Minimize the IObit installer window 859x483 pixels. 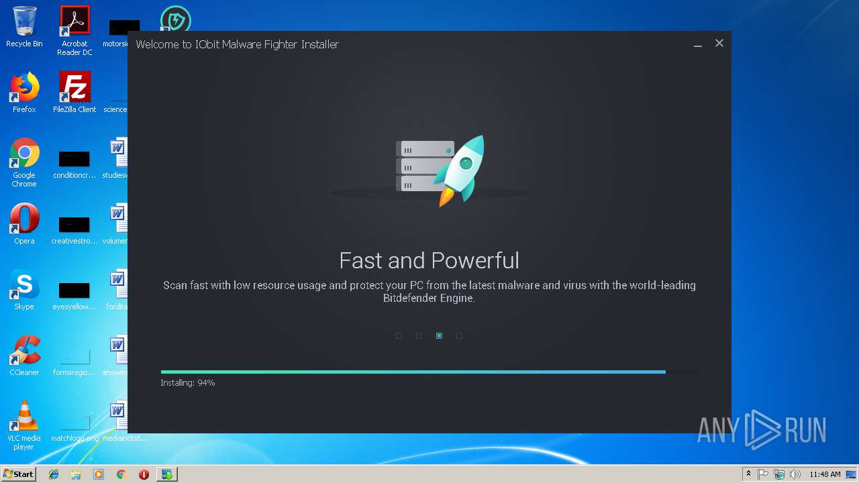(698, 44)
